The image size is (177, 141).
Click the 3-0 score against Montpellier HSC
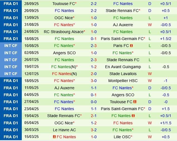click(x=94, y=81)
